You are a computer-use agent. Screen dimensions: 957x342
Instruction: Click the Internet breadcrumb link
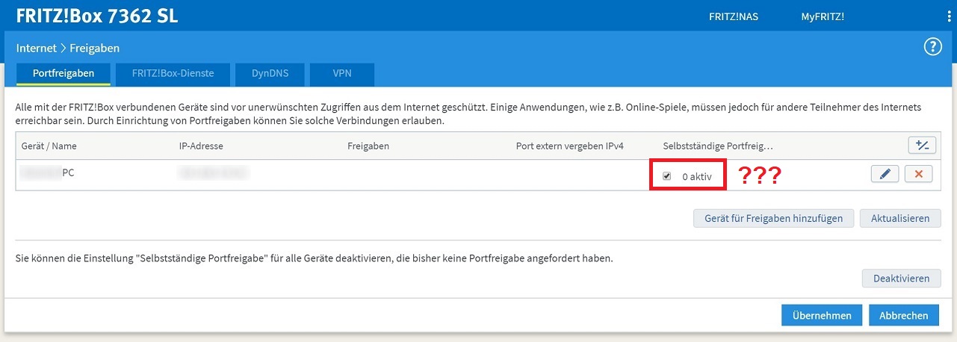[37, 48]
